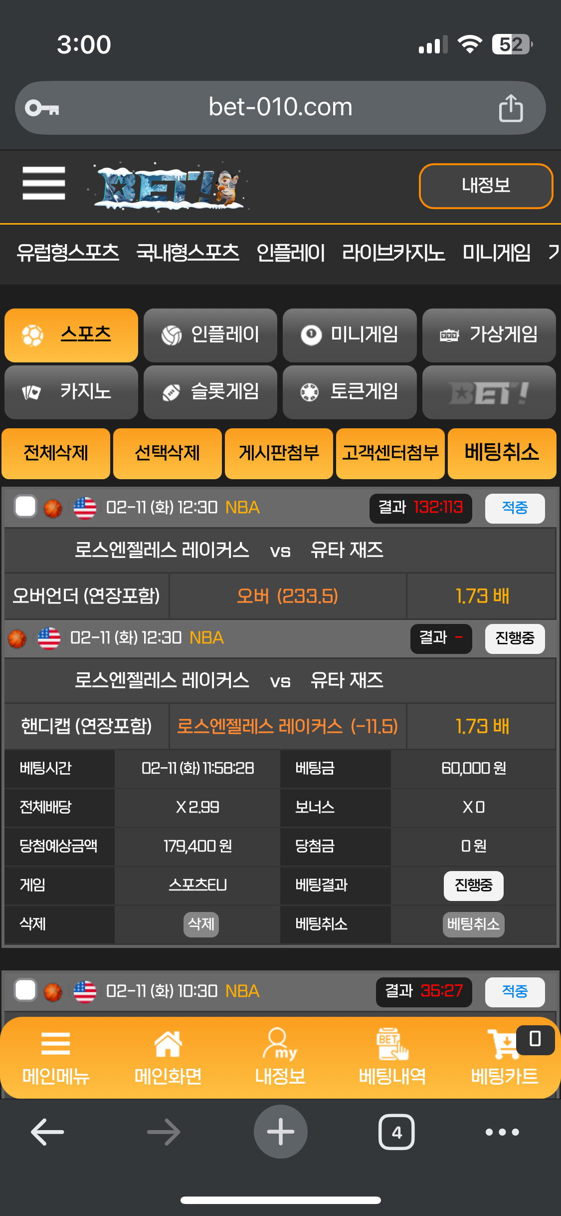Tap the share icon in address bar
Image resolution: width=561 pixels, height=1216 pixels.
pos(511,108)
